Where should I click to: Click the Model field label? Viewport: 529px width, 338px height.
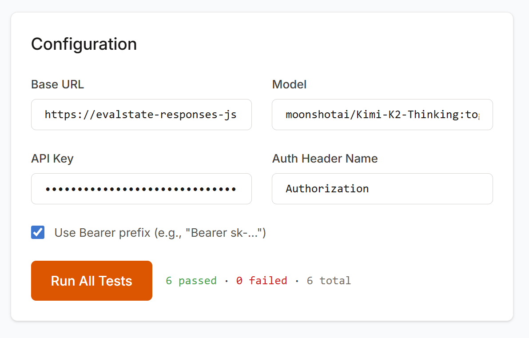click(x=289, y=84)
